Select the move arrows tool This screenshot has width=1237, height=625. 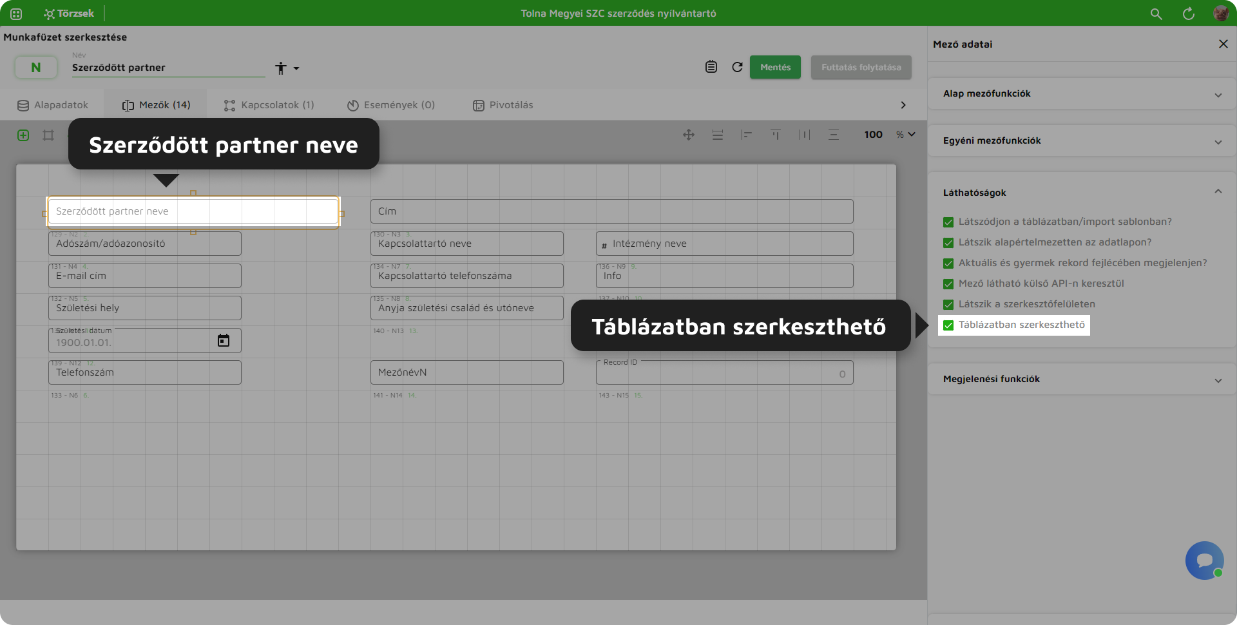tap(689, 135)
